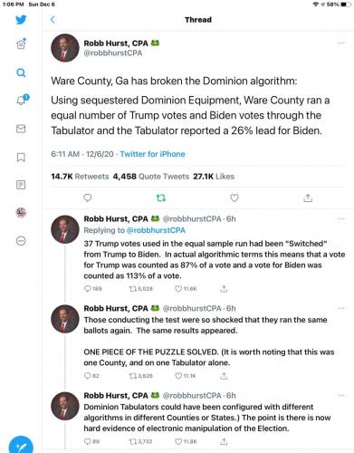Open the Search magnifier in sidebar
354x453 pixels.
(x=21, y=72)
